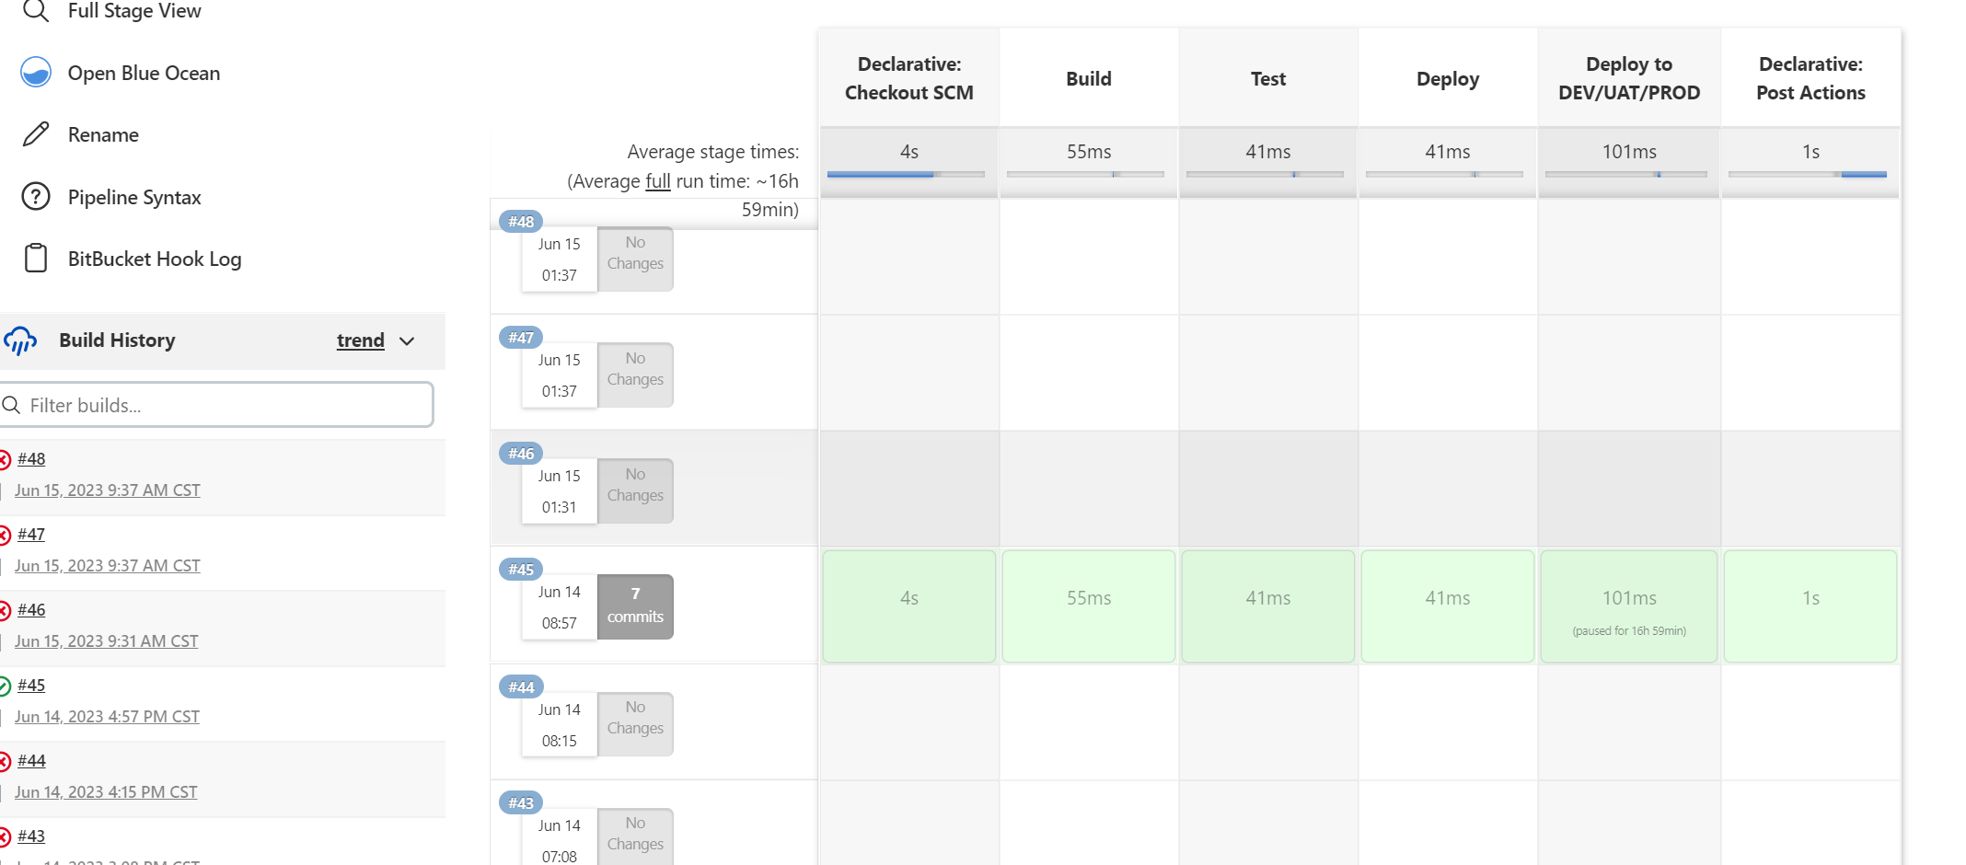Expand the build history trend chevron
Viewport: 1966px width, 865px height.
tap(407, 341)
